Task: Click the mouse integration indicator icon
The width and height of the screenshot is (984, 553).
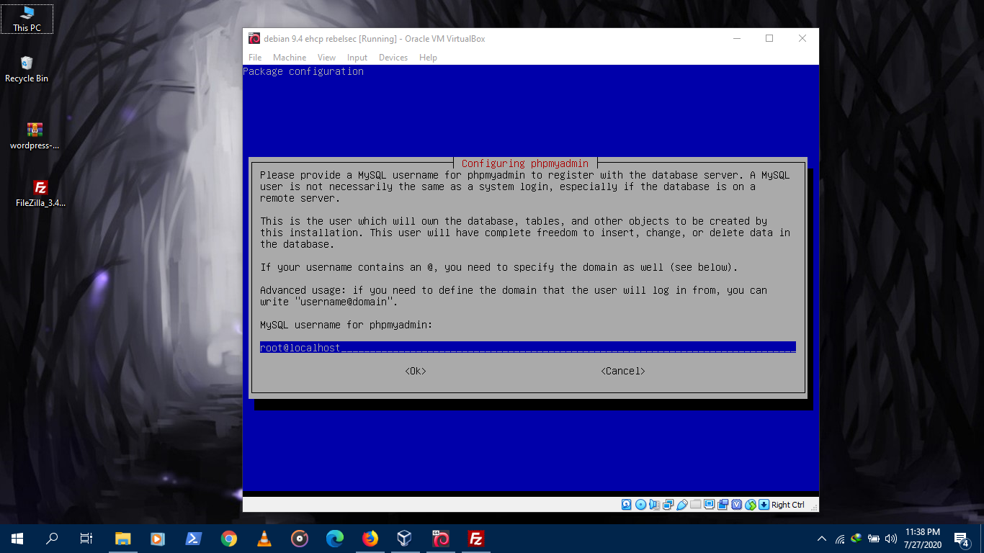Action: point(751,505)
